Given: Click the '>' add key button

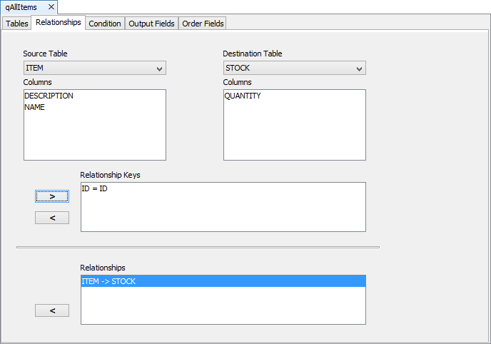Looking at the screenshot, I should click(52, 196).
